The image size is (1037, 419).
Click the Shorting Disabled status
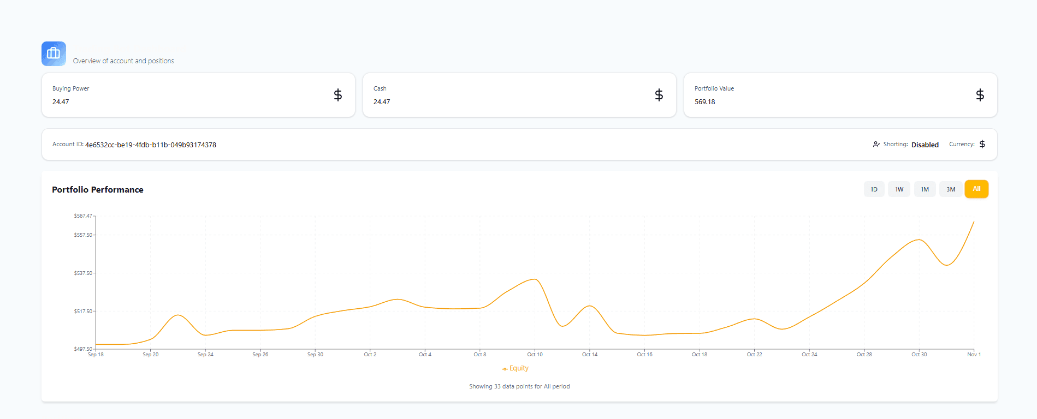pos(925,145)
